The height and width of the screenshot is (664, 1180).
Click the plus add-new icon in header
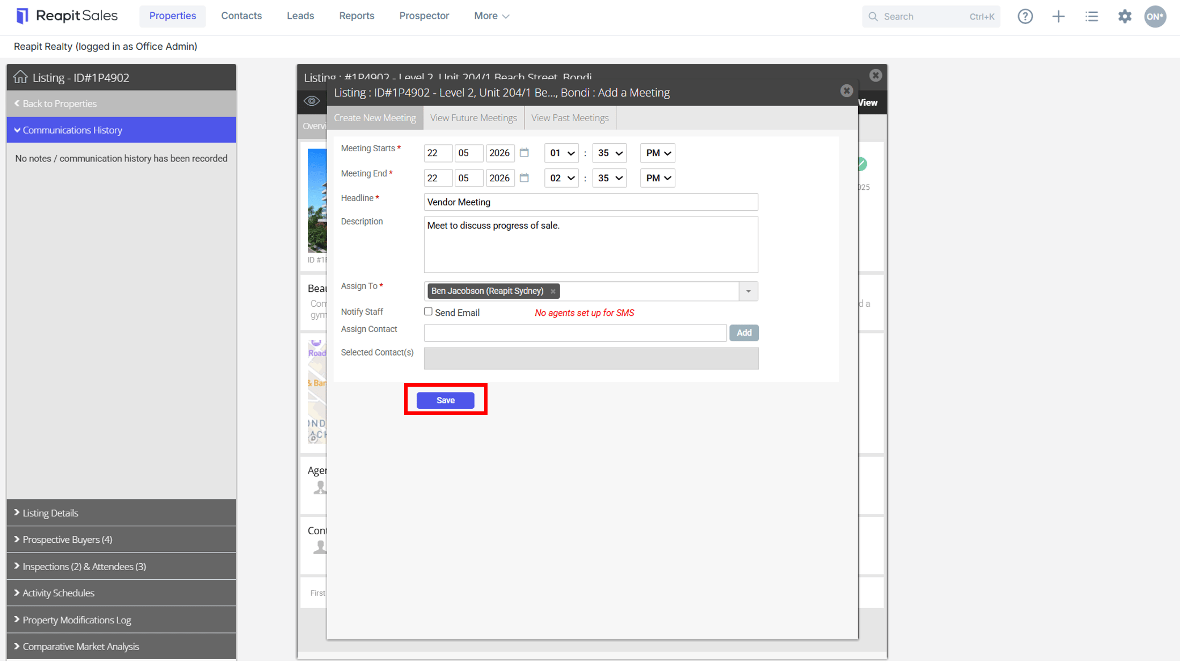point(1058,16)
